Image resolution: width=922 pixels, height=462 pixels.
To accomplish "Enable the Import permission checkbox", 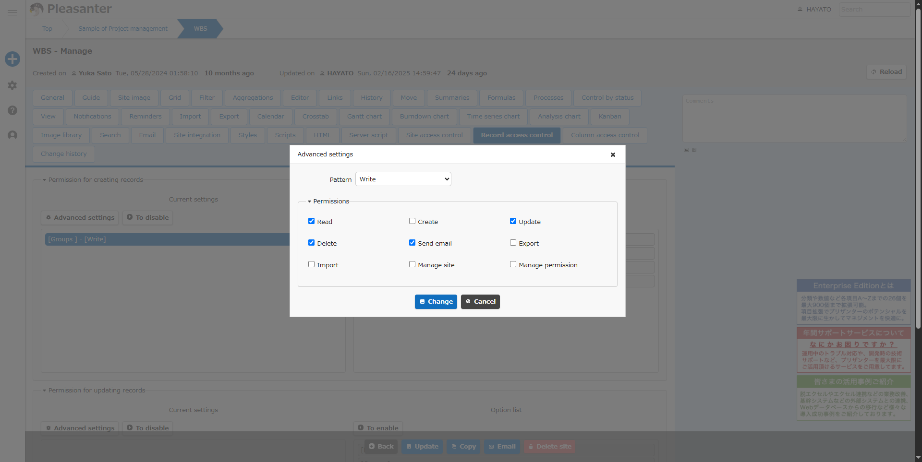I will point(311,264).
